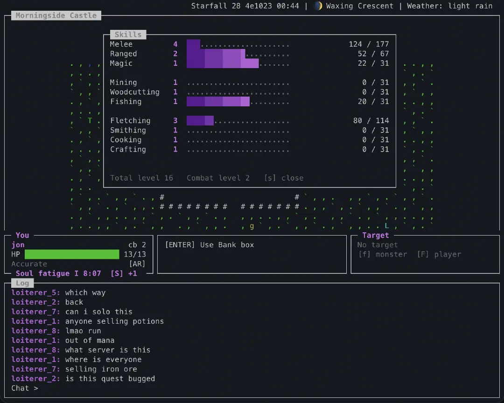The width and height of the screenshot is (504, 403).
Task: Click the Chat input prompt
Action: point(25,388)
